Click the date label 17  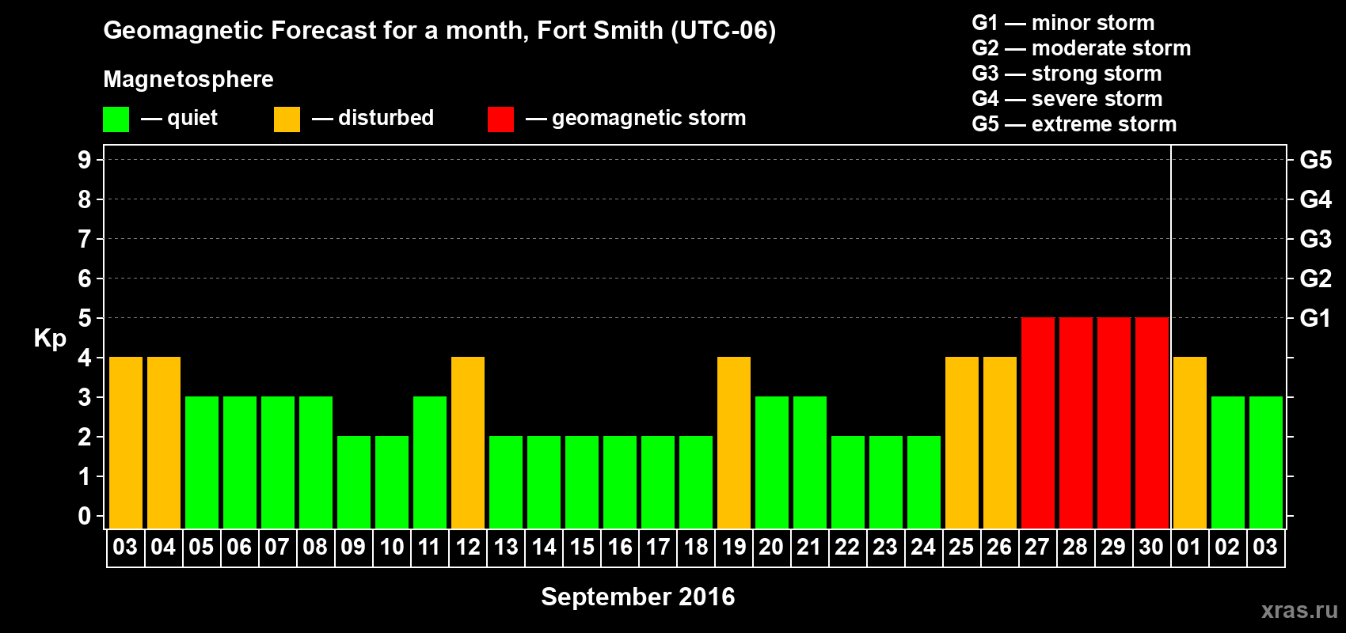coord(657,548)
